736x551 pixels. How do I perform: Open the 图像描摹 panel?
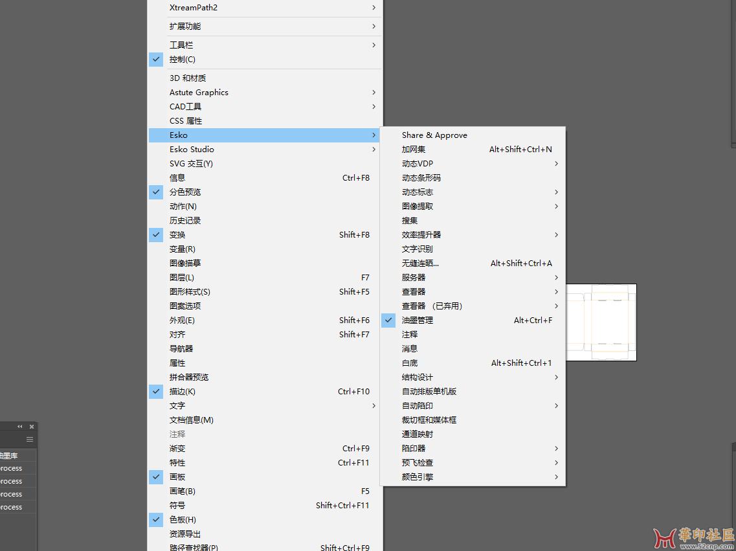tap(265, 264)
